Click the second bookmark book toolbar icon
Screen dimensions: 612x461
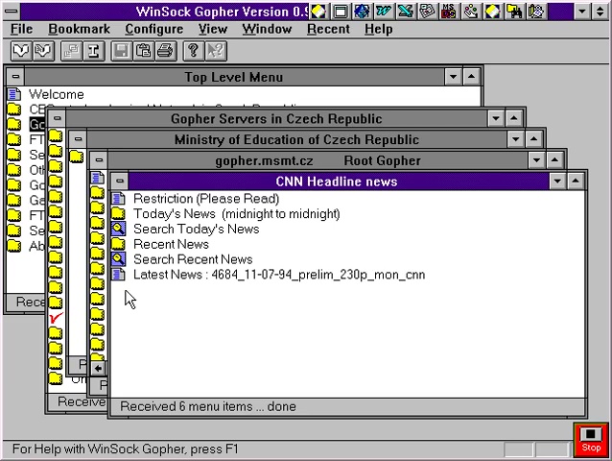[43, 51]
